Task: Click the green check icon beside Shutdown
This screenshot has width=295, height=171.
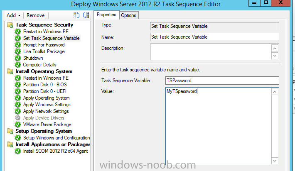Action: point(18,58)
